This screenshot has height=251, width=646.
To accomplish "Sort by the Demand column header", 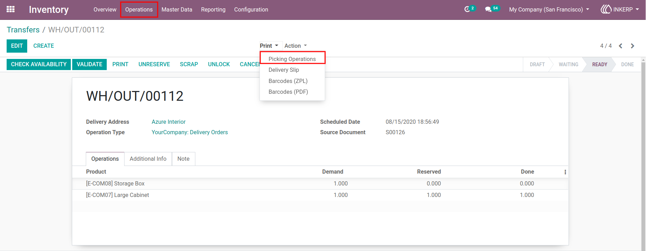I will pyautogui.click(x=332, y=172).
